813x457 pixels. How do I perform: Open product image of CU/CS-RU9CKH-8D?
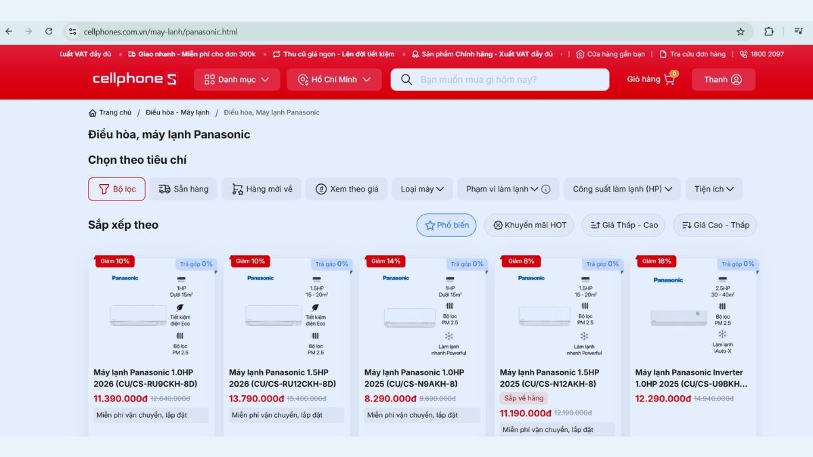click(152, 315)
